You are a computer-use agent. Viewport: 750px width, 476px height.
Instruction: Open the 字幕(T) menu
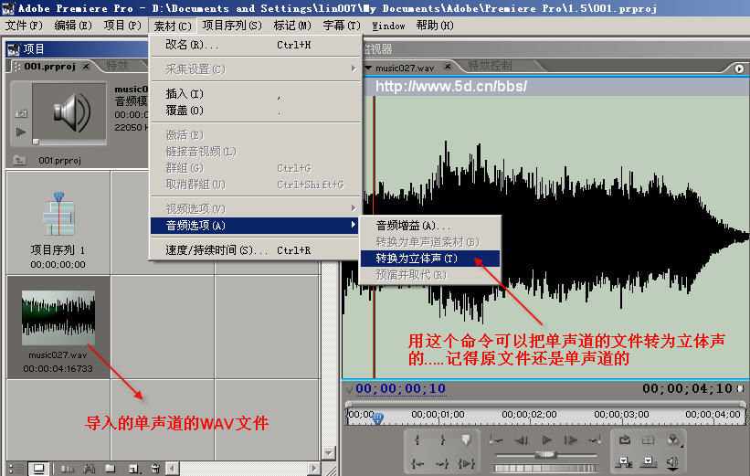(341, 26)
